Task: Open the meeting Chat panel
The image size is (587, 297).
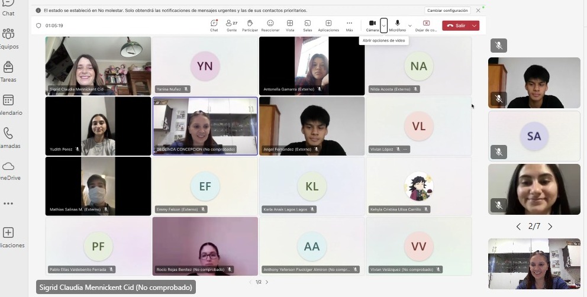Action: (214, 25)
